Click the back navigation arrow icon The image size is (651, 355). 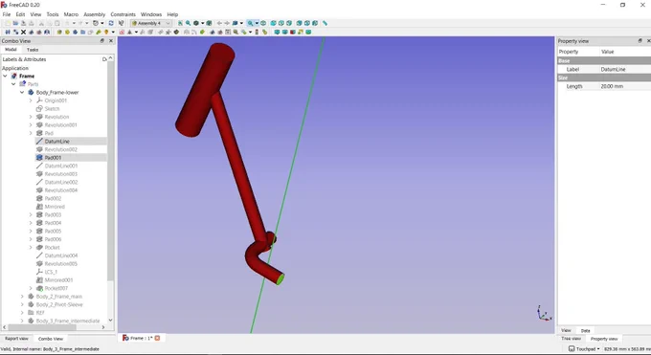tap(219, 23)
